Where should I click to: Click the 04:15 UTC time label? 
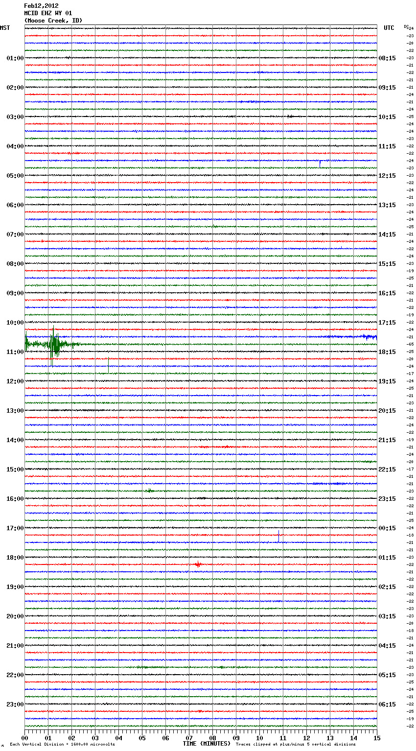pyautogui.click(x=387, y=646)
